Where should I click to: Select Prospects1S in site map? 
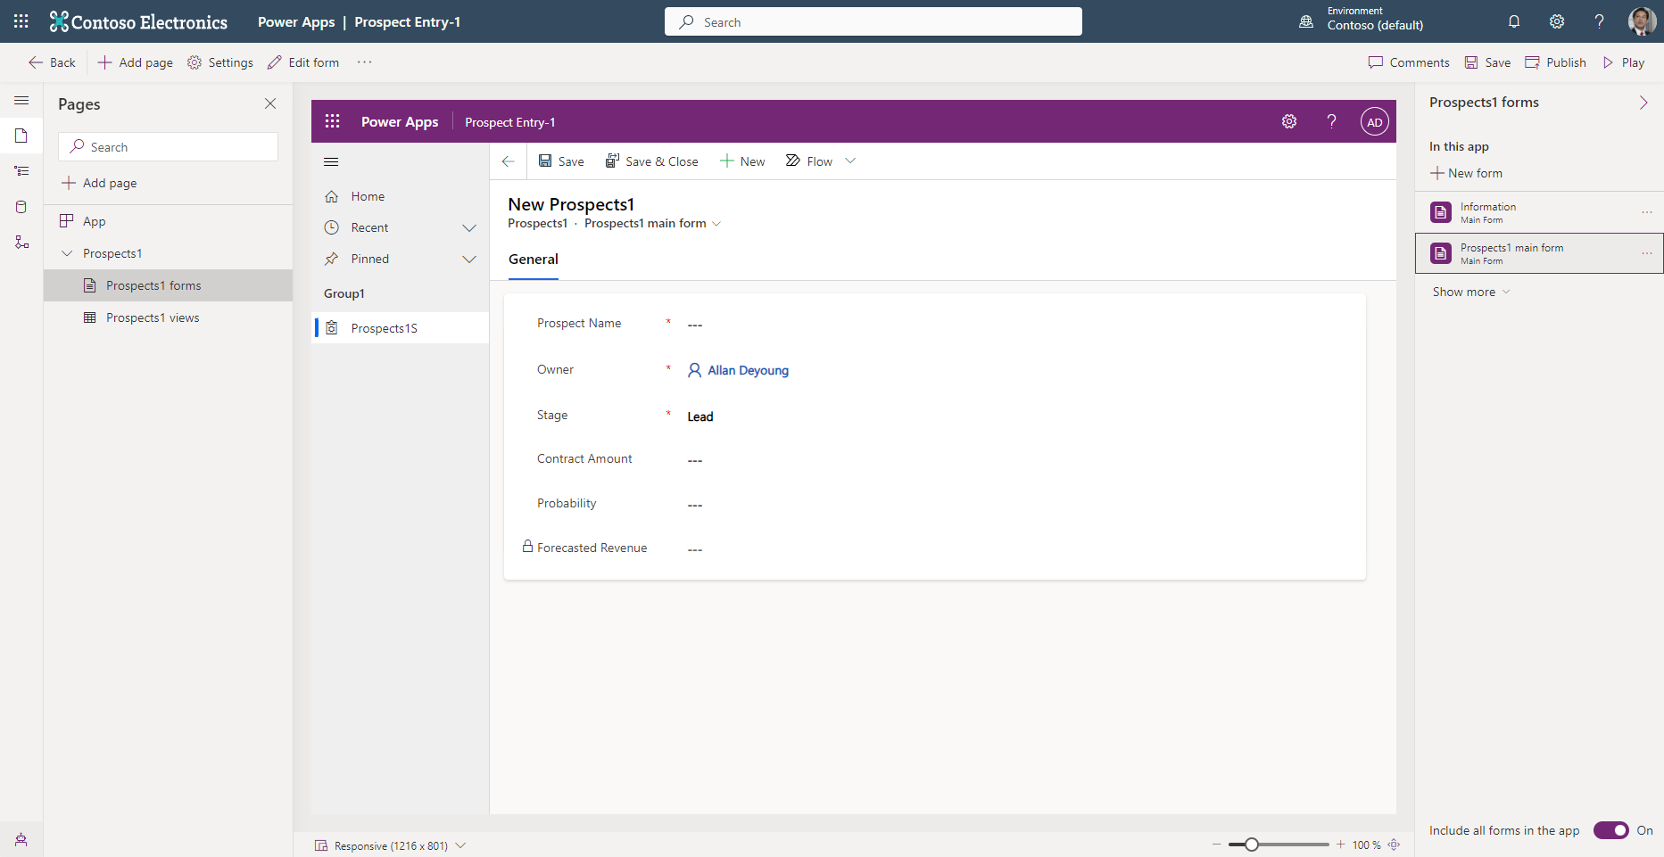point(400,328)
